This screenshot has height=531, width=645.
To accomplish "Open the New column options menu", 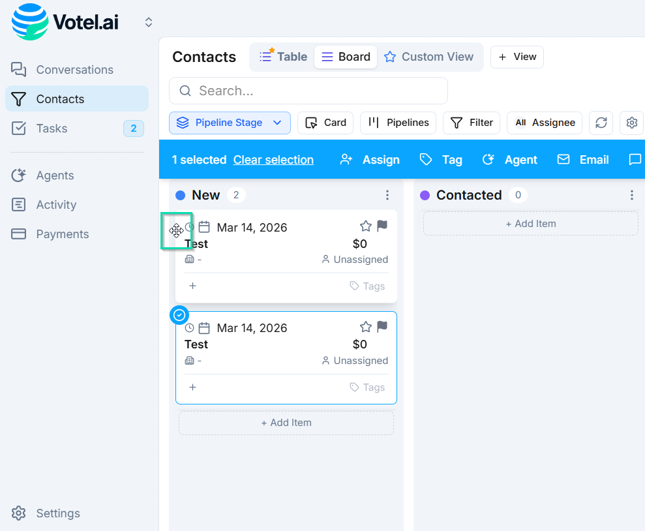I will (x=387, y=194).
